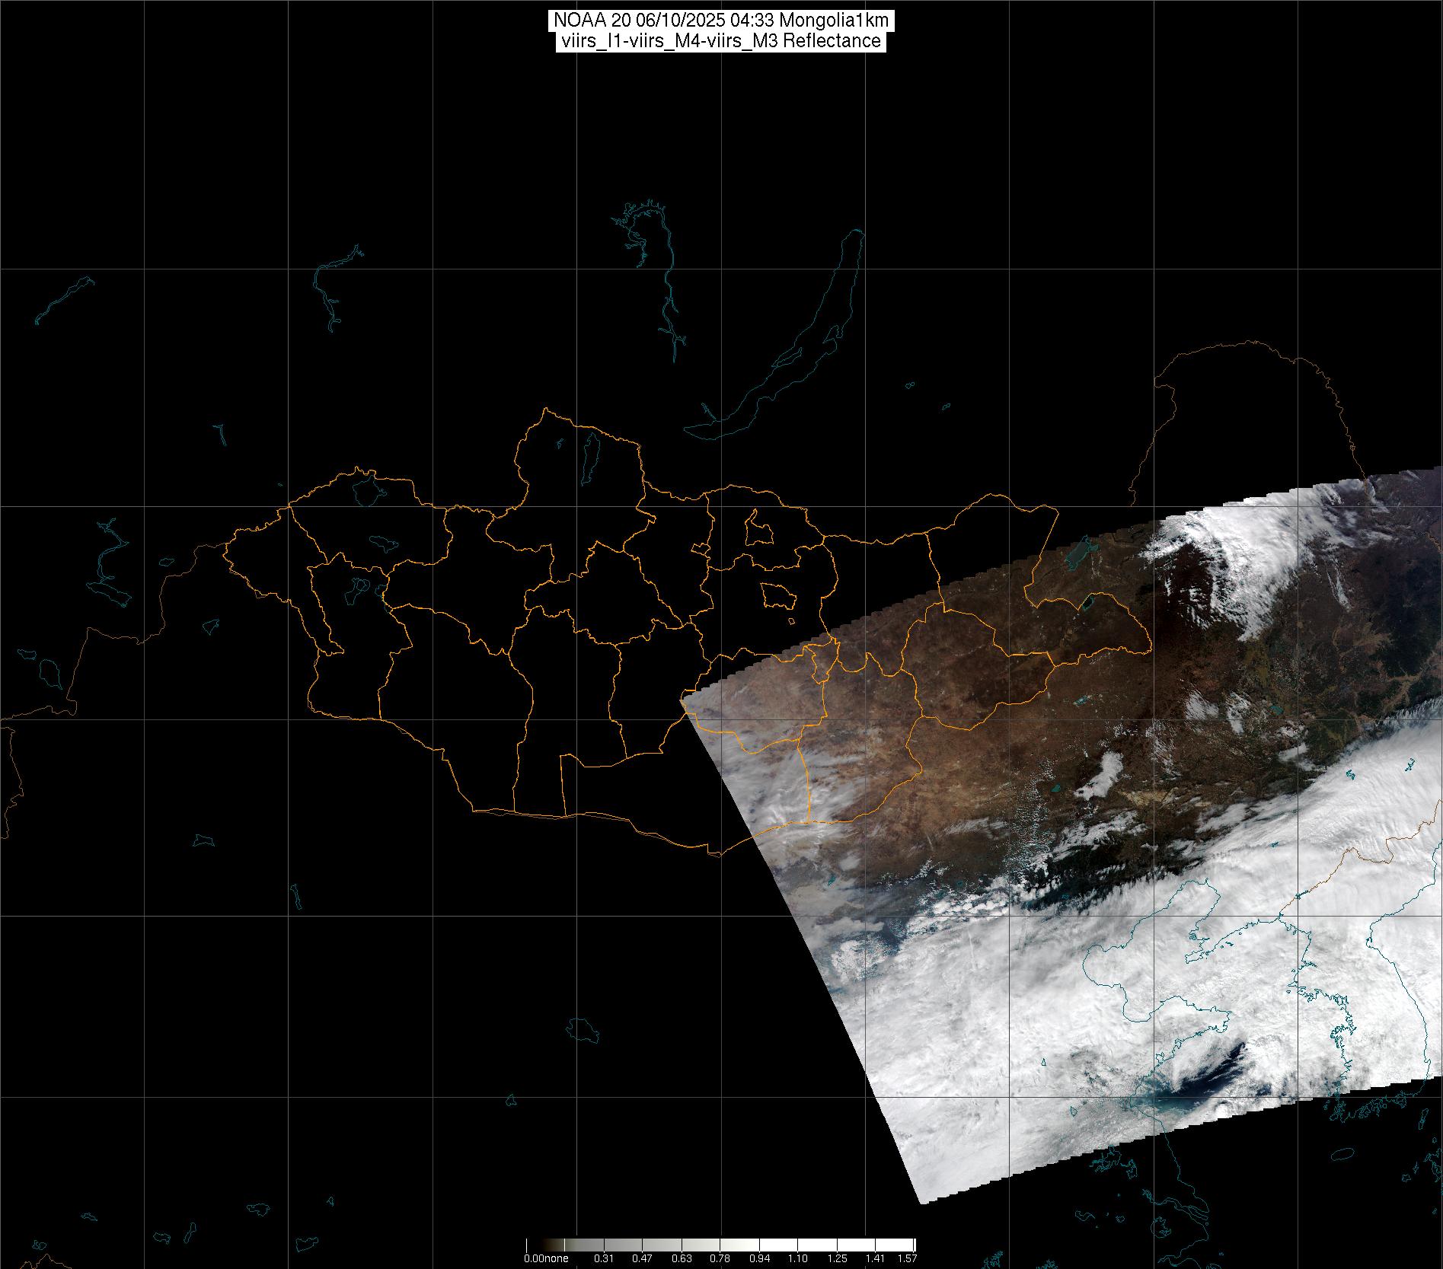Click the title line 'NOAA 20 06/10/2025 04:33 Mongolia1km'
The height and width of the screenshot is (1269, 1443).
720,20
